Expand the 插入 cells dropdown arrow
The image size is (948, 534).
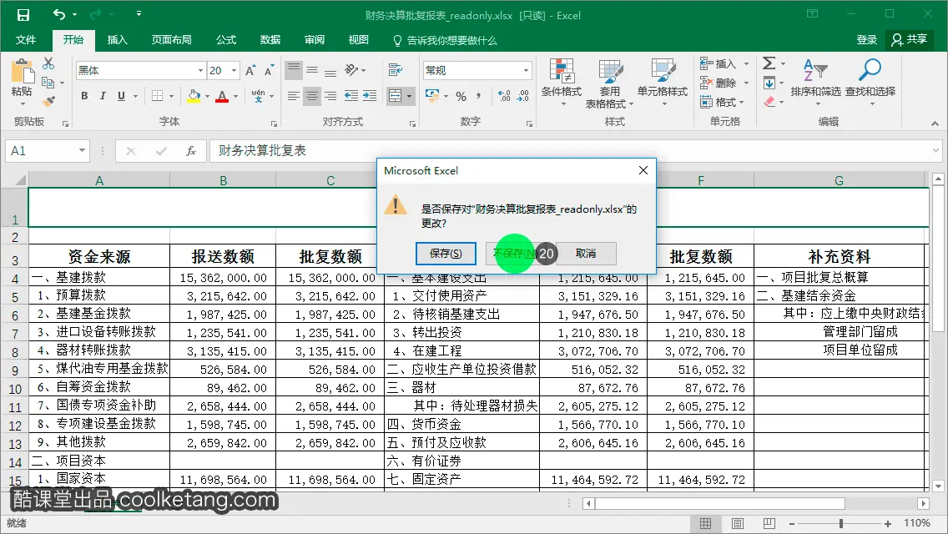[746, 63]
